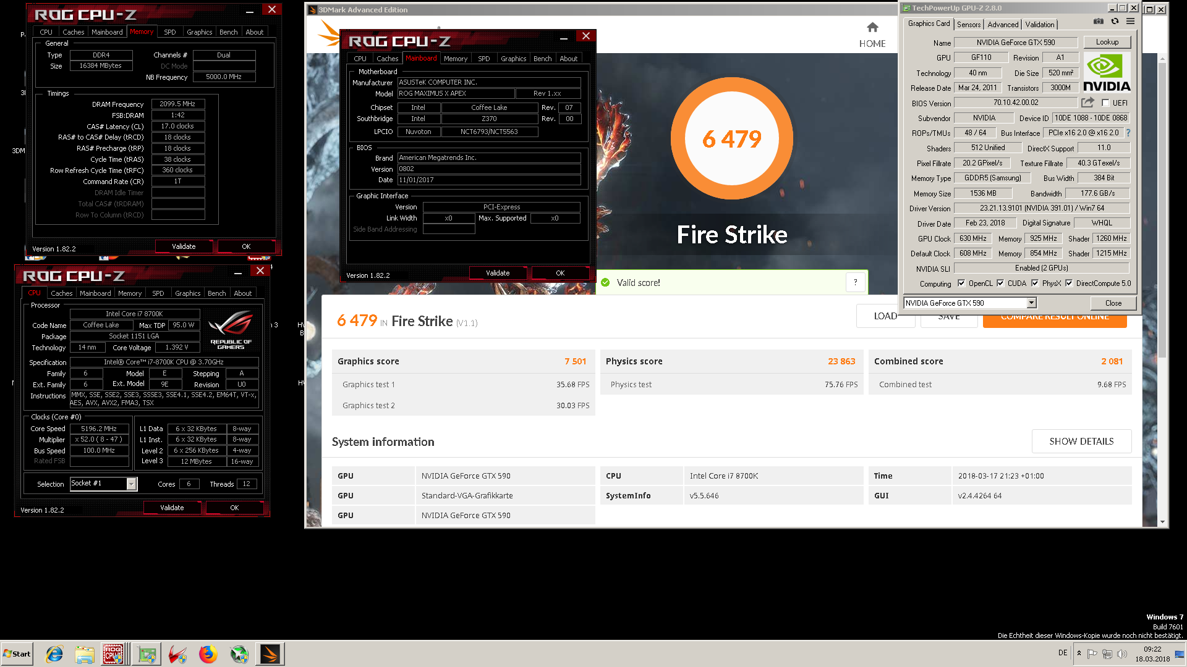Click the ROG CPU-Z taskbar icon
This screenshot has height=667, width=1187.
113,654
